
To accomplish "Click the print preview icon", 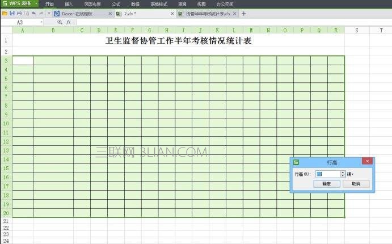I will click(x=27, y=13).
